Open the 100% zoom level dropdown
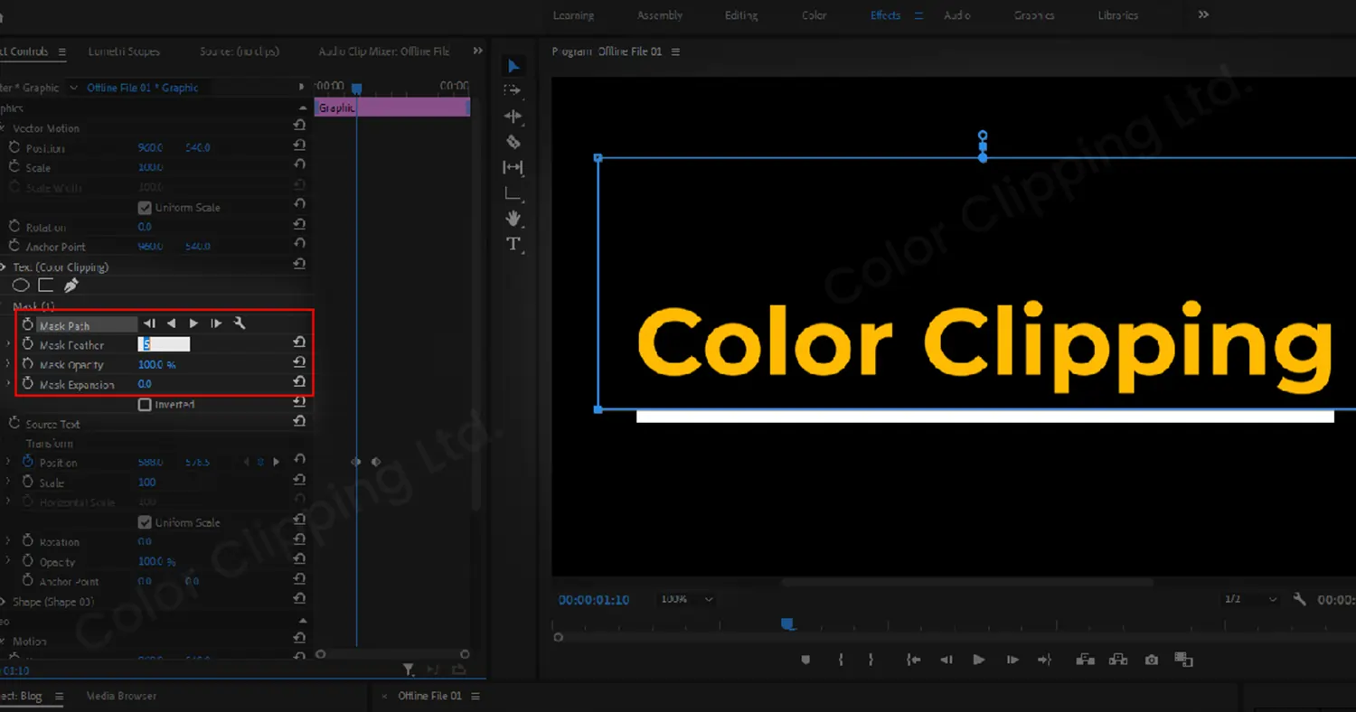 [x=685, y=599]
